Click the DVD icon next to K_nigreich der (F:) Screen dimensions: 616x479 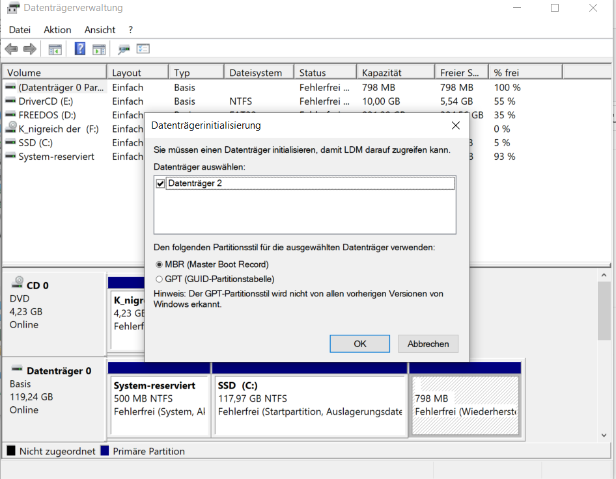(x=10, y=127)
